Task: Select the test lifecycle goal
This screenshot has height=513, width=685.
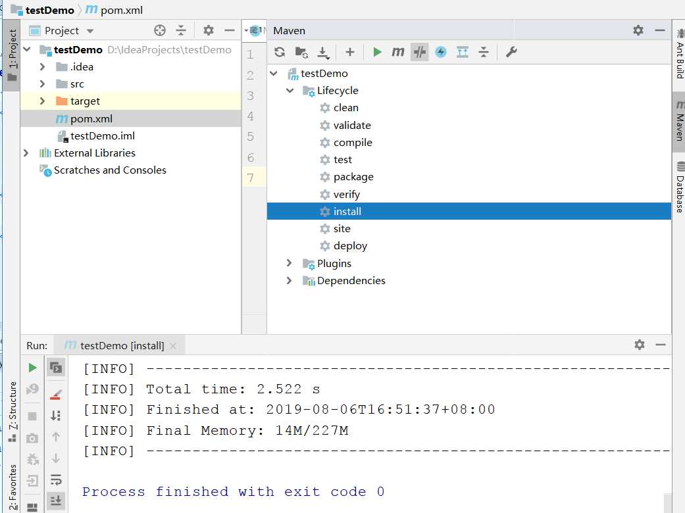Action: [x=336, y=160]
